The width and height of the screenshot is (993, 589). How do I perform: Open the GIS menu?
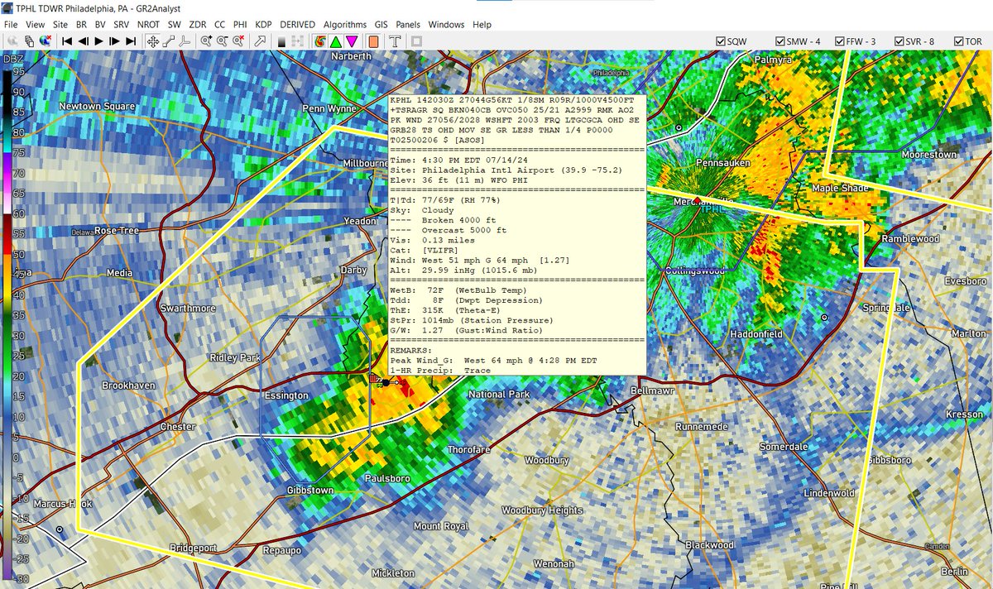[x=381, y=25]
